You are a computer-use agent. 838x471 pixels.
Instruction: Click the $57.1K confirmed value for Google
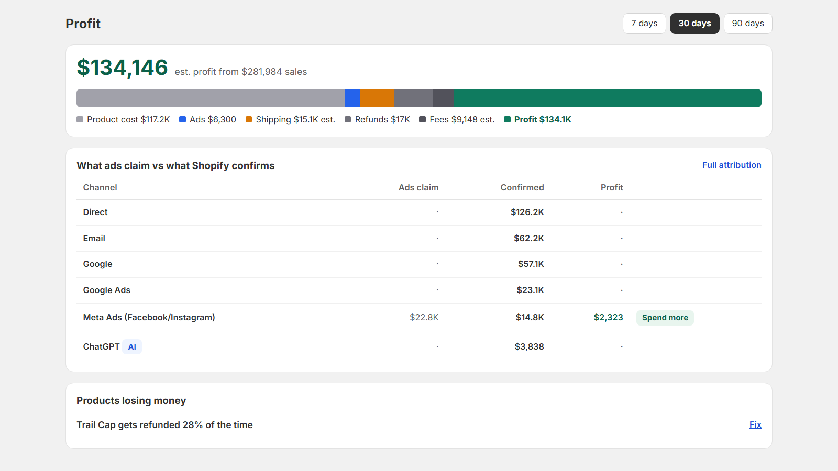tap(531, 264)
